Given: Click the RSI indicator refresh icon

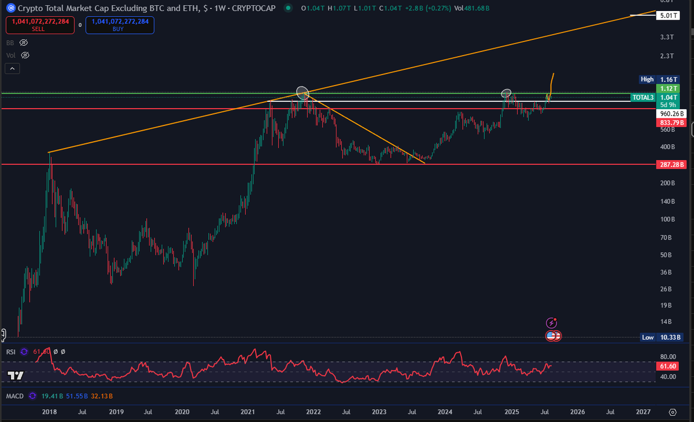Looking at the screenshot, I should (x=24, y=351).
